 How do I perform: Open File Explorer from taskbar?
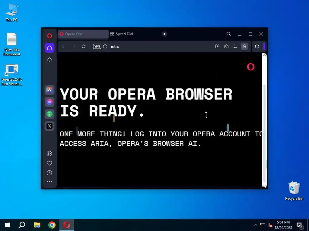[x=37, y=225]
